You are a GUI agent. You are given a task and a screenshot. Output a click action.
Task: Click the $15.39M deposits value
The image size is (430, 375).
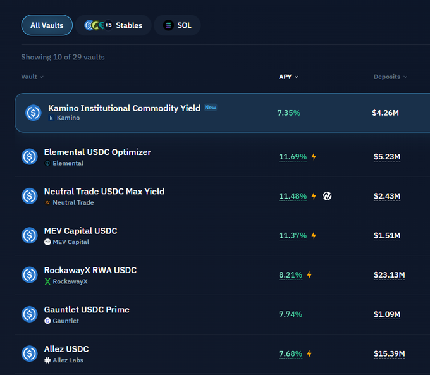point(389,354)
